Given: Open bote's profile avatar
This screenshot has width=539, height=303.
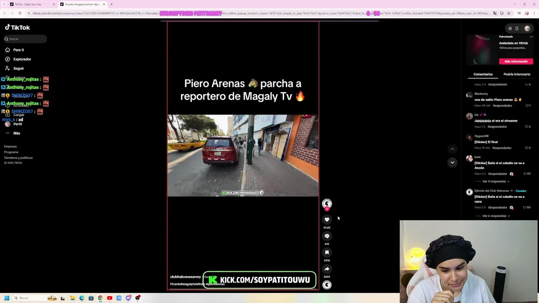Looking at the screenshot, I should (469, 159).
